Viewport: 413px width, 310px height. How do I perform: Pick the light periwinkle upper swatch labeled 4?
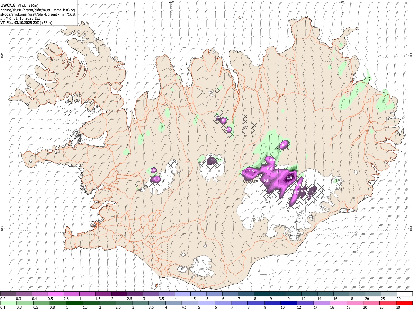tap(182, 294)
